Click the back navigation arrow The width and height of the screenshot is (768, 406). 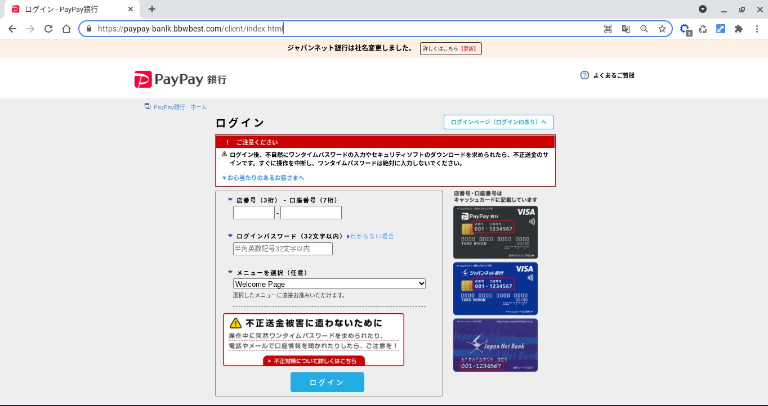click(x=12, y=28)
